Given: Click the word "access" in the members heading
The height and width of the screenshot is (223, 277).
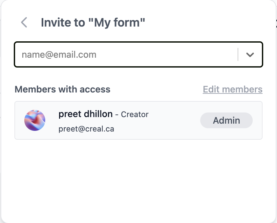Looking at the screenshot, I should [96, 89].
